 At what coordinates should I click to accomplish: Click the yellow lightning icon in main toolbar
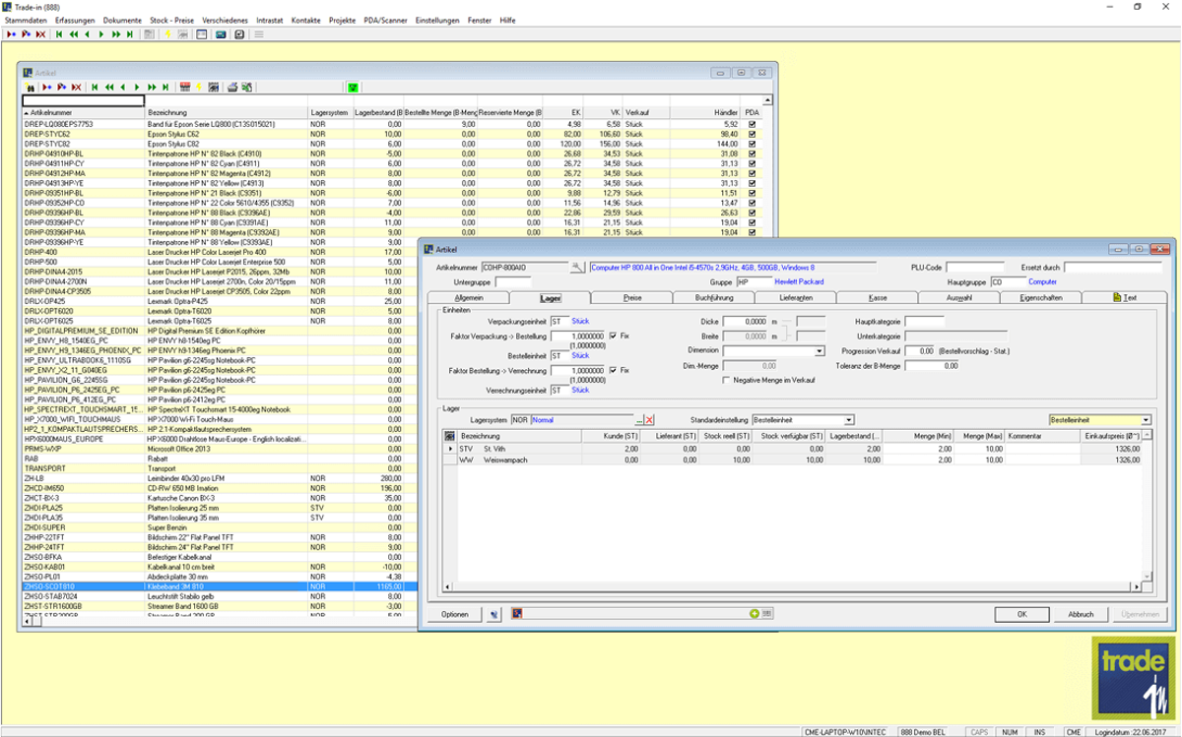tap(167, 34)
